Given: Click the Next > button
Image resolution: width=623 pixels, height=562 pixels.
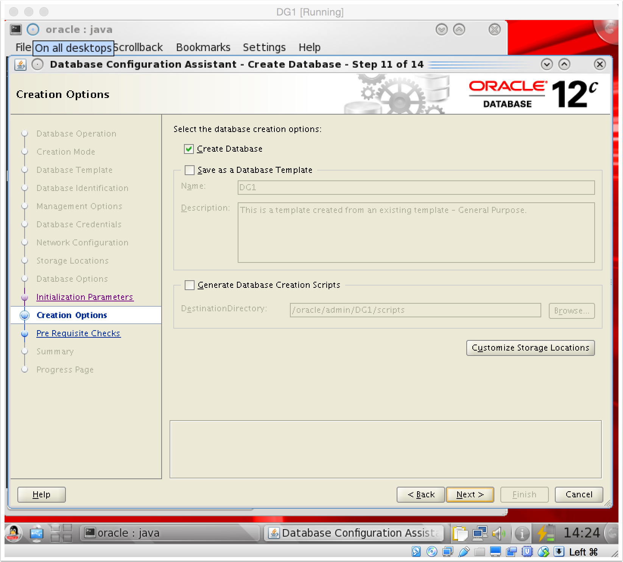Looking at the screenshot, I should coord(470,495).
